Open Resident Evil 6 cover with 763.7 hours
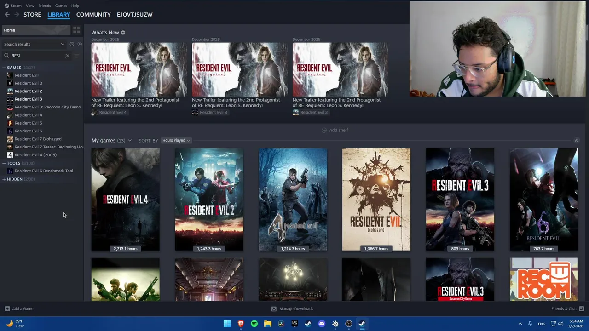This screenshot has width=589, height=331. (543, 200)
